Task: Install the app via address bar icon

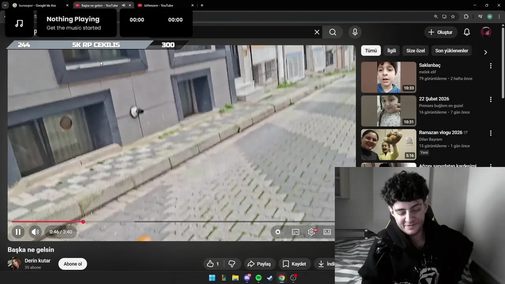Action: 444,17
